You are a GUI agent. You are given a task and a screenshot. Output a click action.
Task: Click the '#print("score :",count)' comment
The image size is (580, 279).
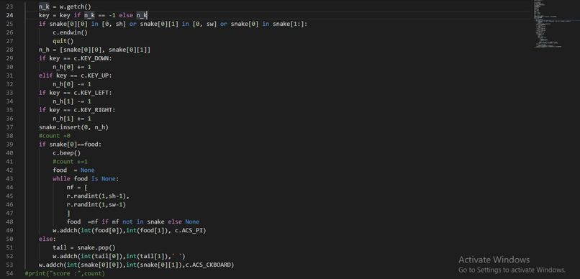pos(65,273)
